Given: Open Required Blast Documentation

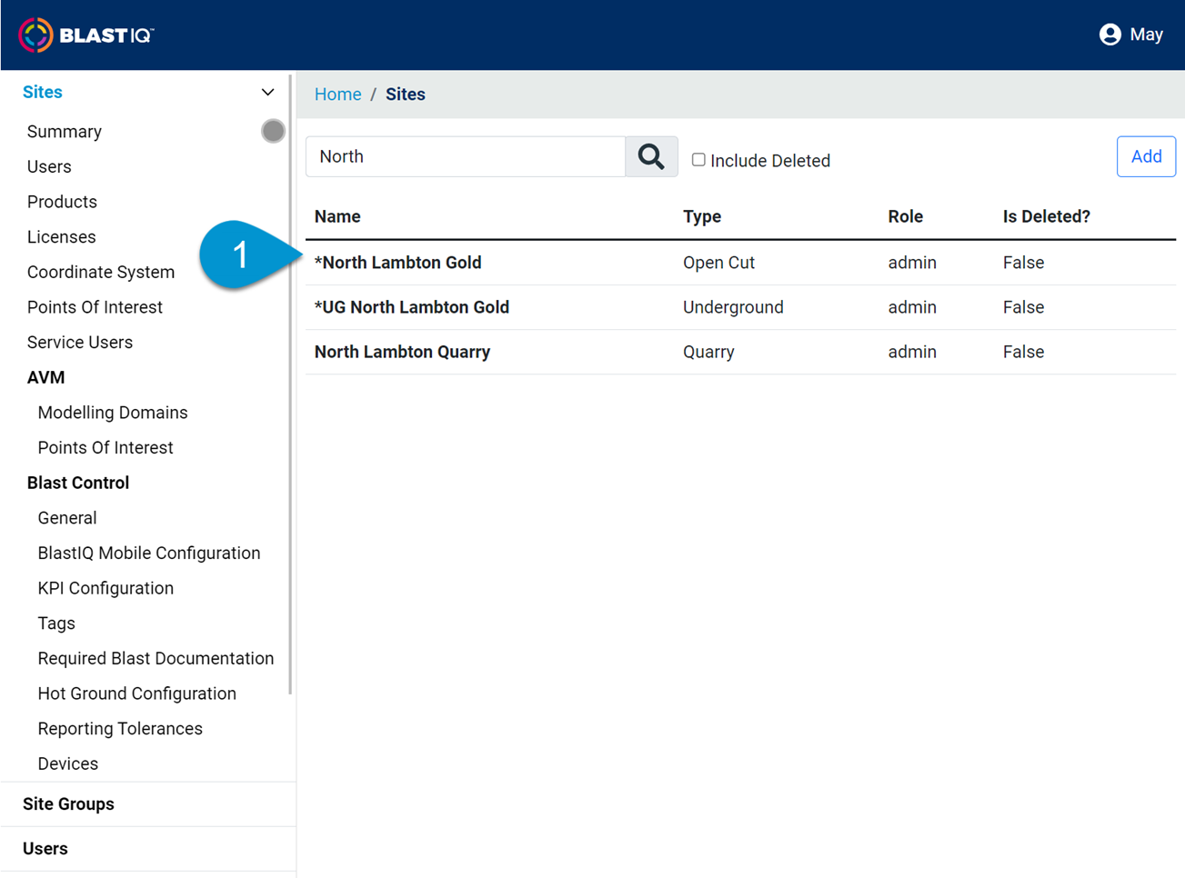Looking at the screenshot, I should point(156,659).
